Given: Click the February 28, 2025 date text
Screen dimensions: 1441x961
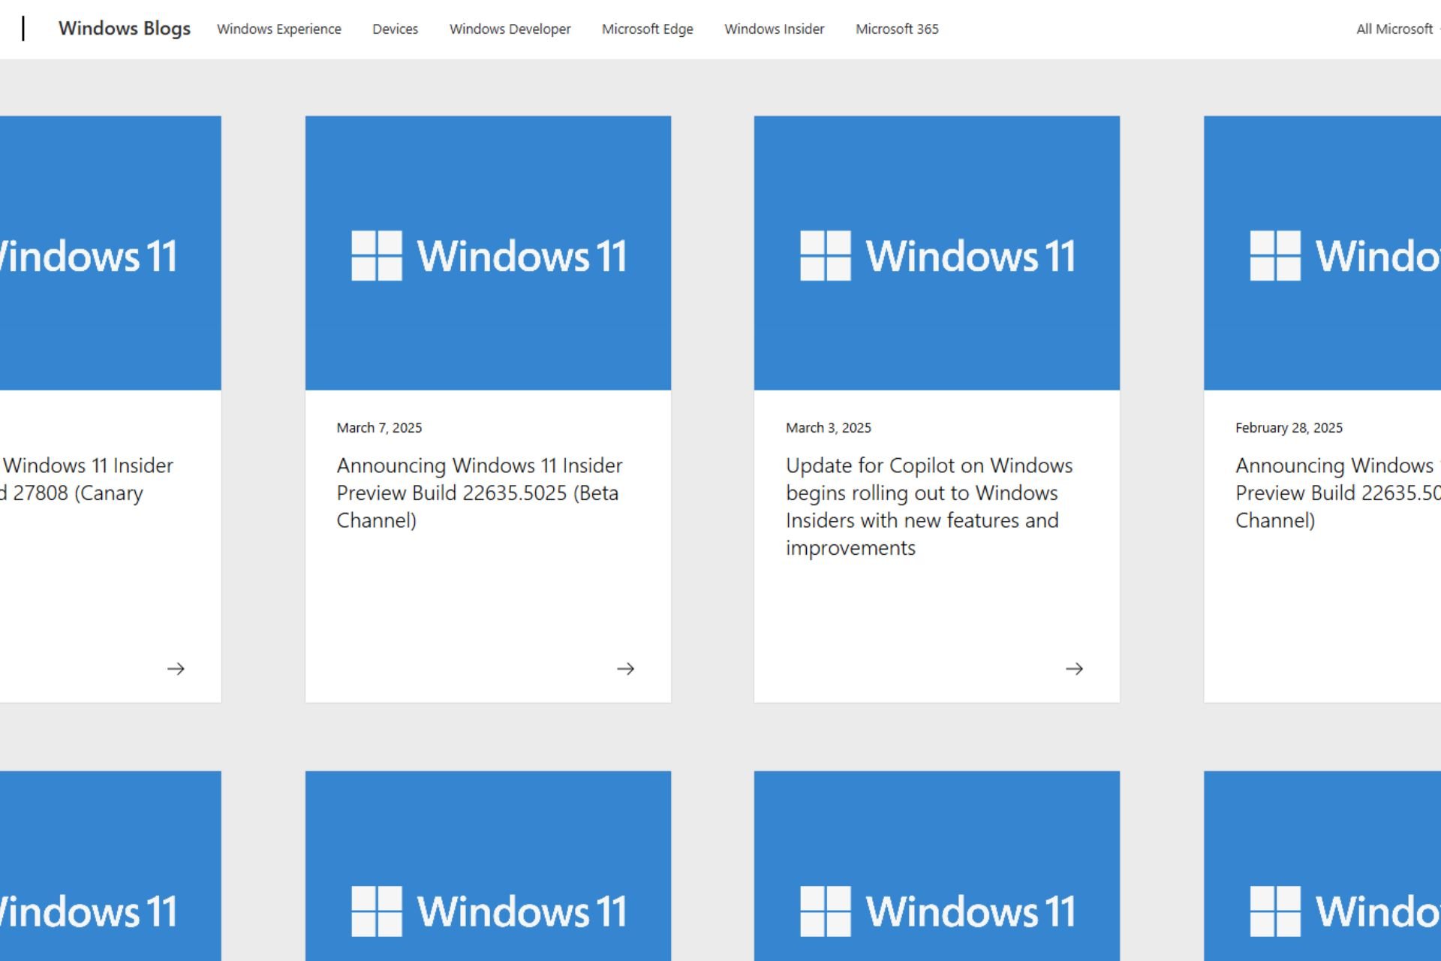Looking at the screenshot, I should tap(1289, 427).
